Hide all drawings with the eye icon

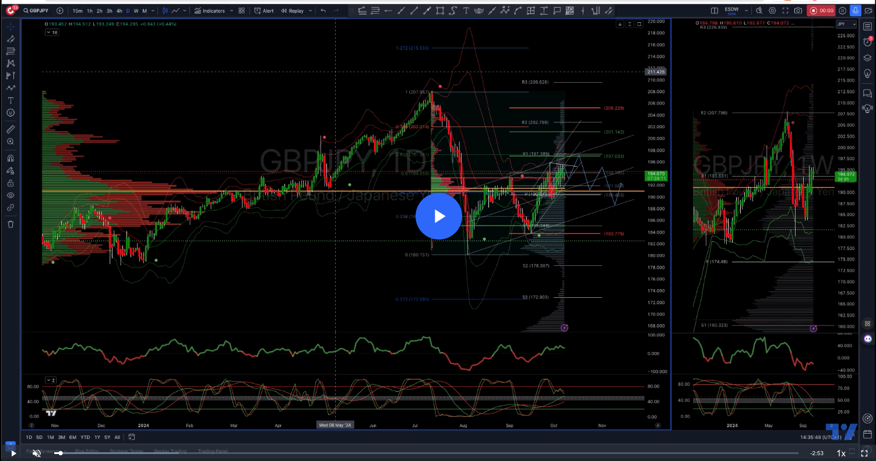(10, 195)
